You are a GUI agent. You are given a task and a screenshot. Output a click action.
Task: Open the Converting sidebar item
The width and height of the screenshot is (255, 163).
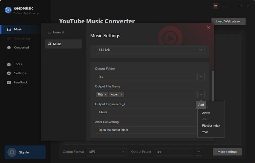click(x=21, y=38)
